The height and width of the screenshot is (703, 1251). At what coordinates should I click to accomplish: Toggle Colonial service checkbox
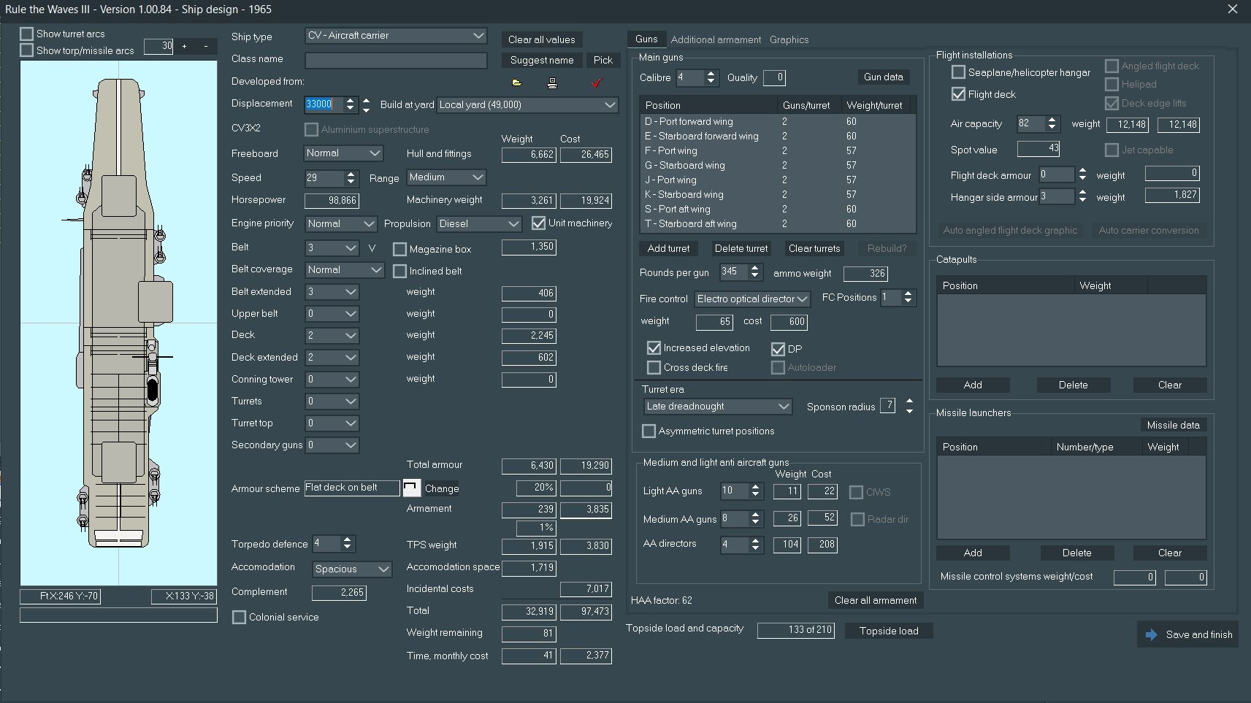[x=239, y=617]
